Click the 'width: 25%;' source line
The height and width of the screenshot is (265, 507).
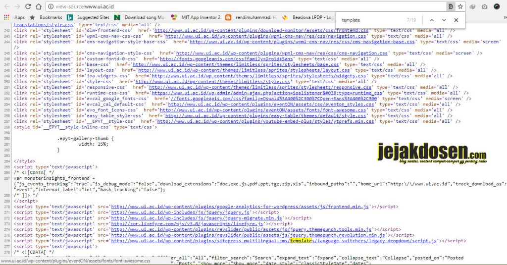(x=93, y=144)
